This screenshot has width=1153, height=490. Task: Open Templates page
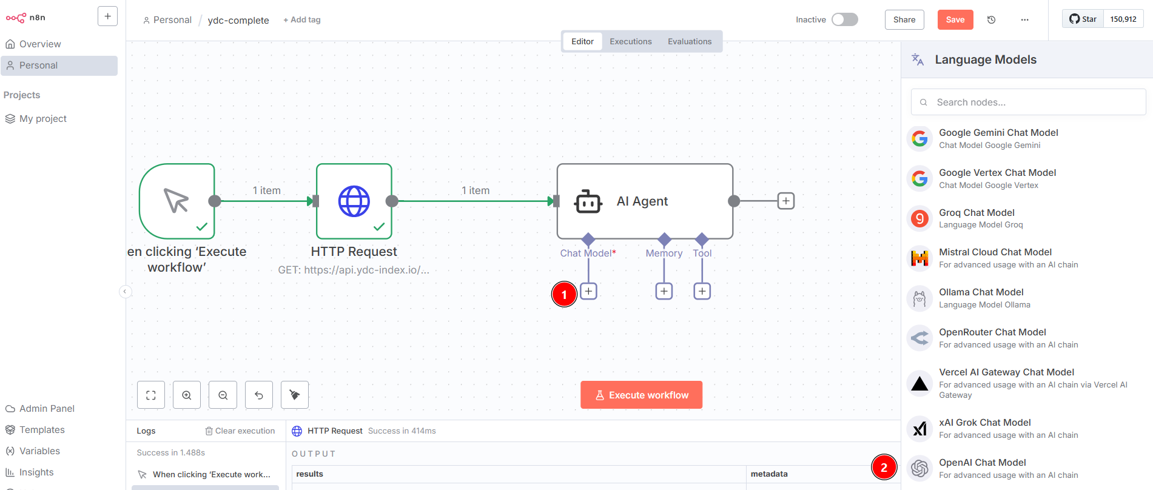click(42, 430)
